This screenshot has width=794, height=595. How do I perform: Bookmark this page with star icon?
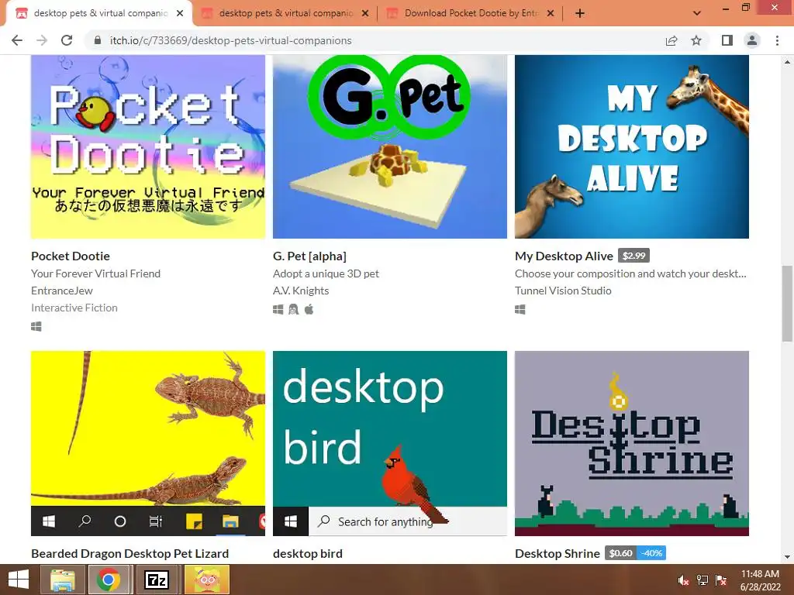point(696,40)
